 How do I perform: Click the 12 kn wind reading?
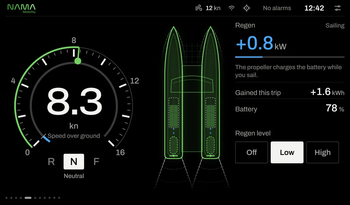click(x=213, y=8)
